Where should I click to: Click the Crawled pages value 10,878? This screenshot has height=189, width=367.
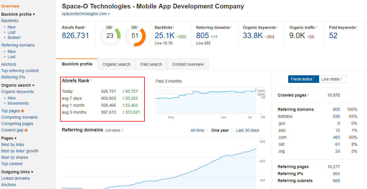tap(334, 95)
